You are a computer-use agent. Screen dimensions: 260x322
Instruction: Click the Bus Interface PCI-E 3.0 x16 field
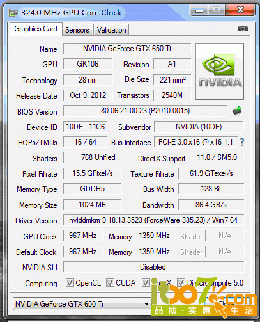[195, 142]
